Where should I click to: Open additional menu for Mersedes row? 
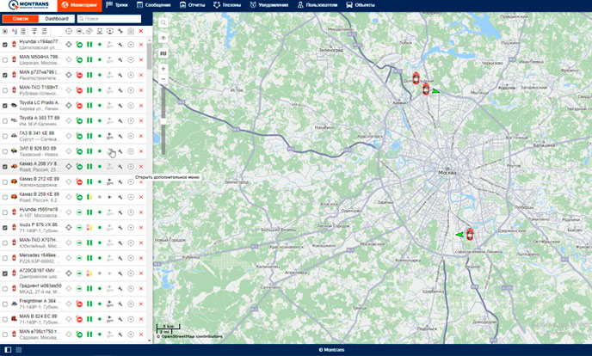pyautogui.click(x=131, y=258)
